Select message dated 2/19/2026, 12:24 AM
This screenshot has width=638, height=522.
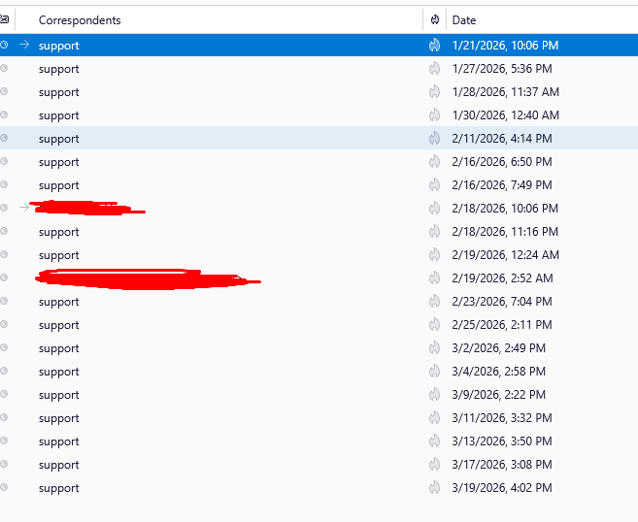319,255
